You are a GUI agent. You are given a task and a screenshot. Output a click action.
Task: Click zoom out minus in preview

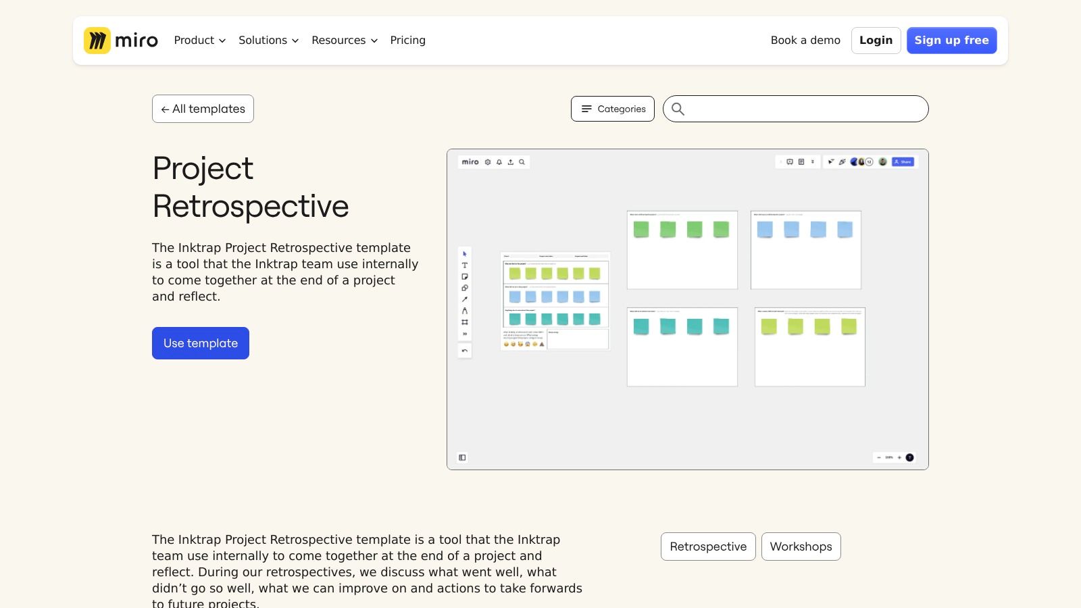coord(879,457)
